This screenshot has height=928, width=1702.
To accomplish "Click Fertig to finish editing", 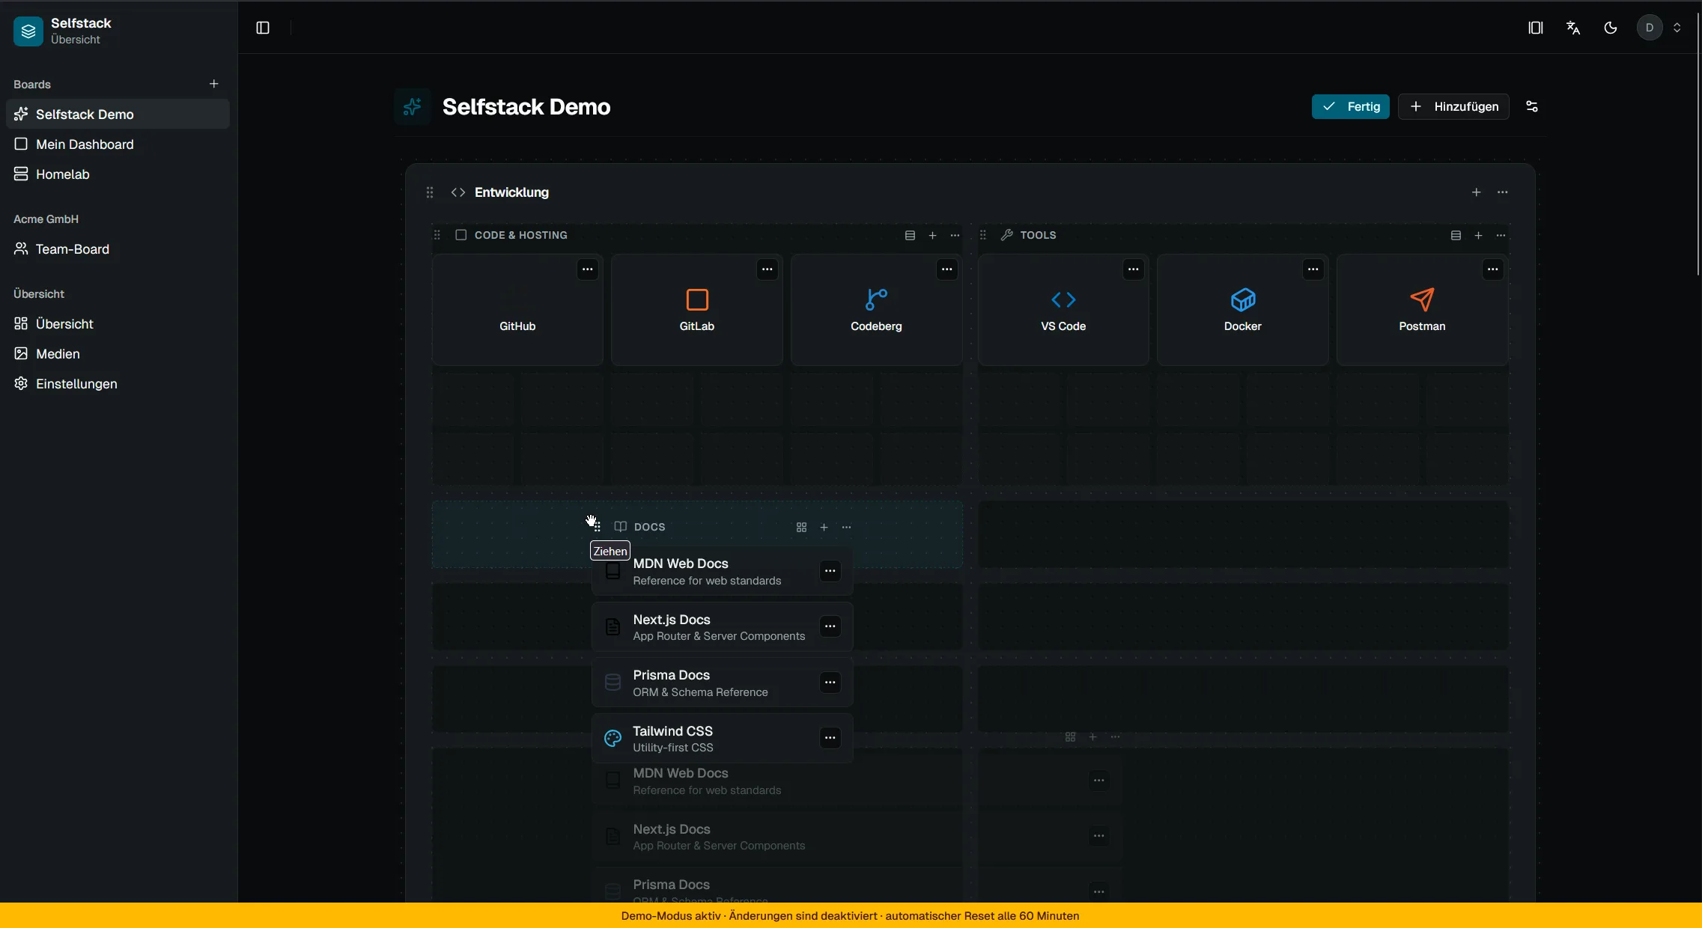I will [1351, 106].
